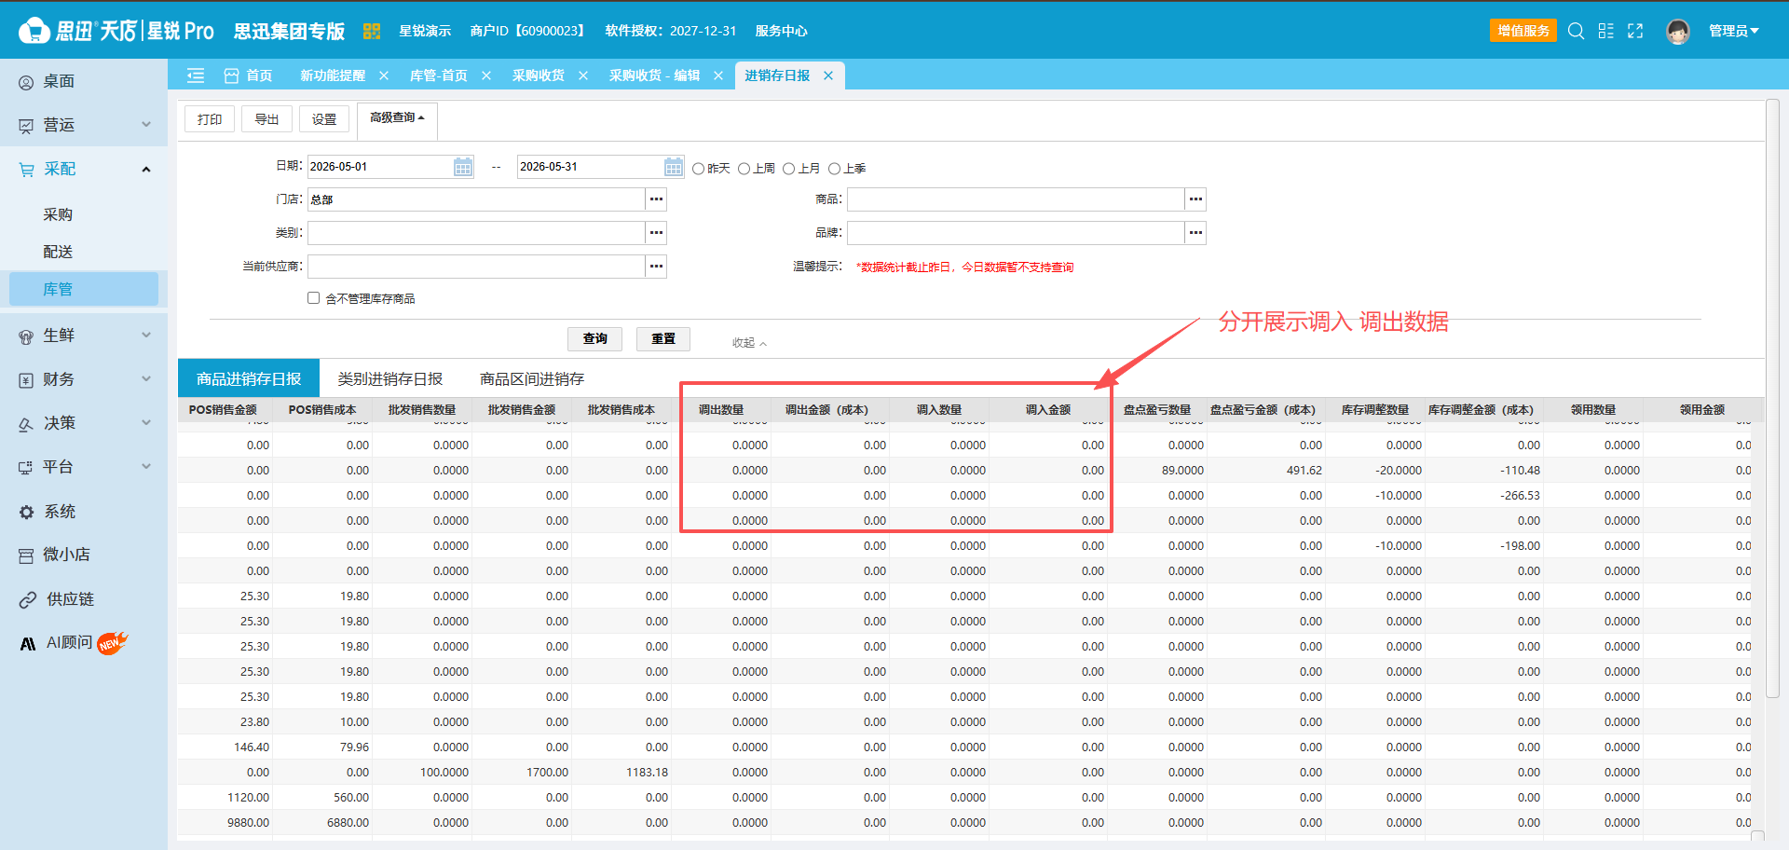Sort by 调出数量 column header
Image resolution: width=1789 pixels, height=850 pixels.
(721, 410)
